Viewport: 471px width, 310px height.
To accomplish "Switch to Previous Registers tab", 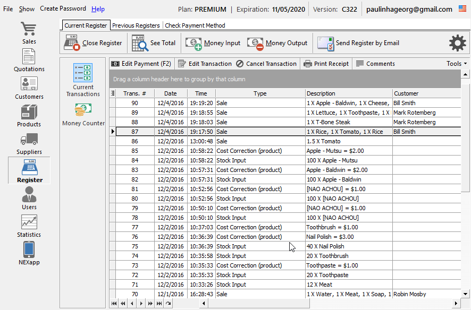I will point(136,25).
